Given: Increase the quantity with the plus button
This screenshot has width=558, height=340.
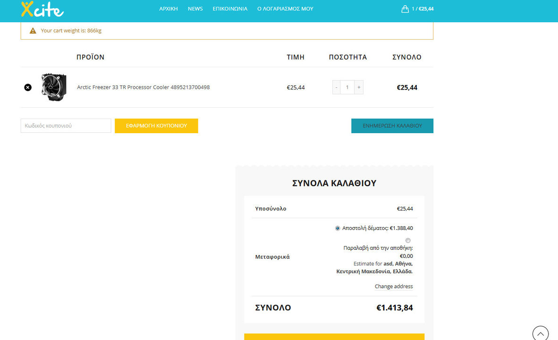Looking at the screenshot, I should tap(359, 87).
